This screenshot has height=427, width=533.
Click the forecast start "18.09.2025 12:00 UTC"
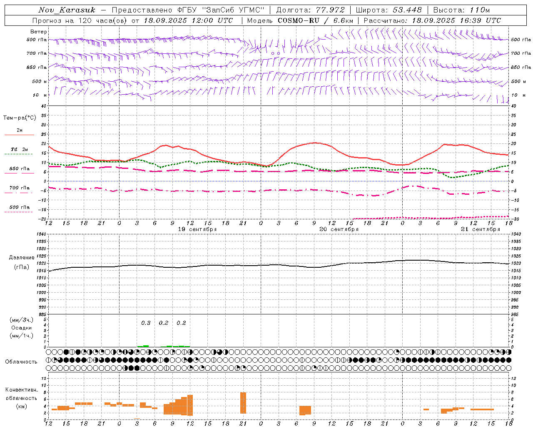(x=189, y=20)
